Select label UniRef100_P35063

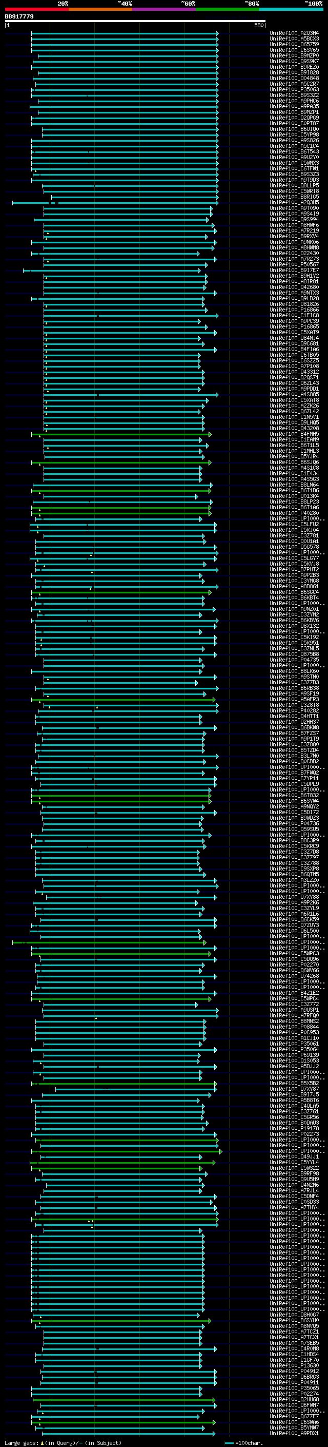point(294,89)
